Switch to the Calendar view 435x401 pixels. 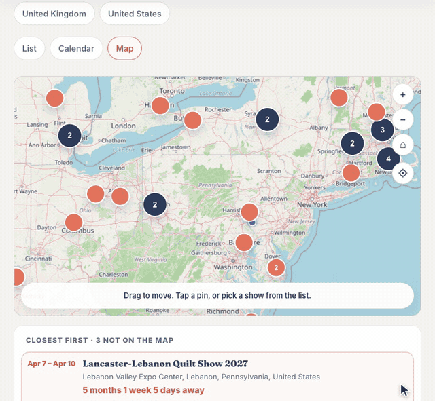click(76, 48)
